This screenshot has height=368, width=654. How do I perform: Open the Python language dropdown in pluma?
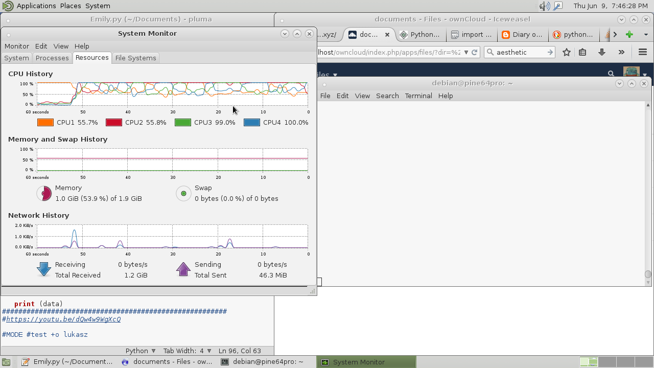click(141, 351)
